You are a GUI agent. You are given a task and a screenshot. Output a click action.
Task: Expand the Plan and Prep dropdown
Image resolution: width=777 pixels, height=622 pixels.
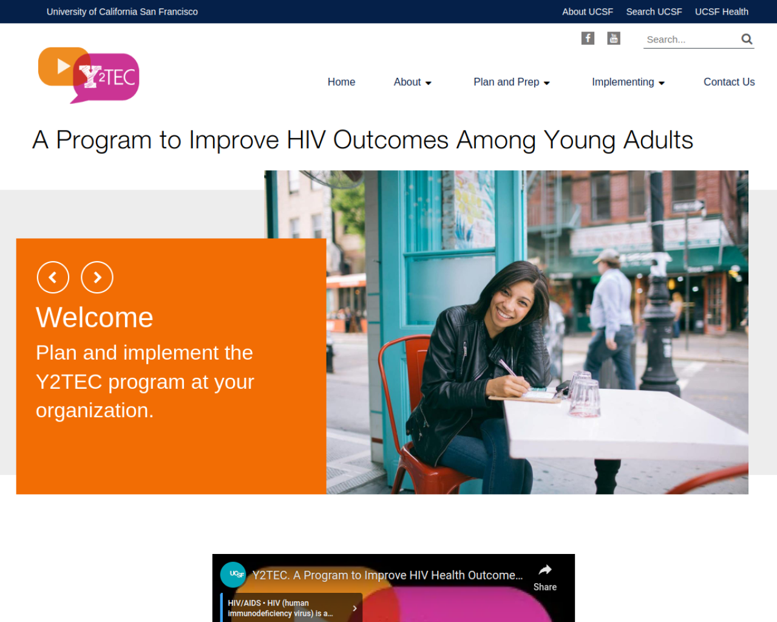[x=512, y=82]
